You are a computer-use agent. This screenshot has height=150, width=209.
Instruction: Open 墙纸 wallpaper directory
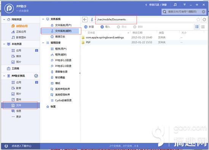[55, 83]
